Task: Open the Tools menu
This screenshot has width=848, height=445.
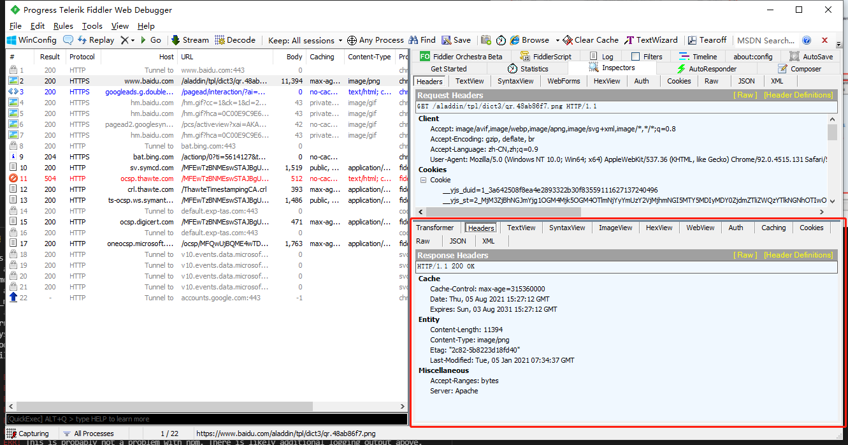Action: coord(92,26)
